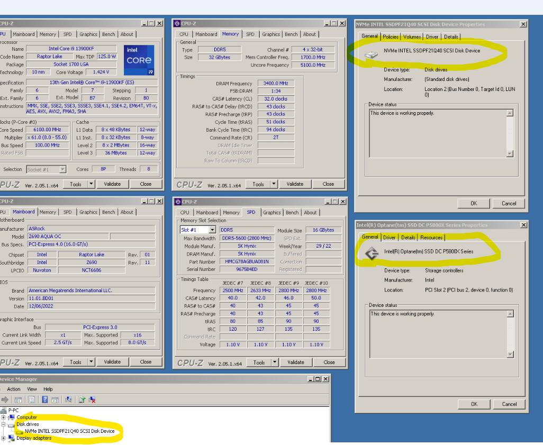The image size is (543, 445).
Task: Open the View menu in Device Manager
Action: 32,389
